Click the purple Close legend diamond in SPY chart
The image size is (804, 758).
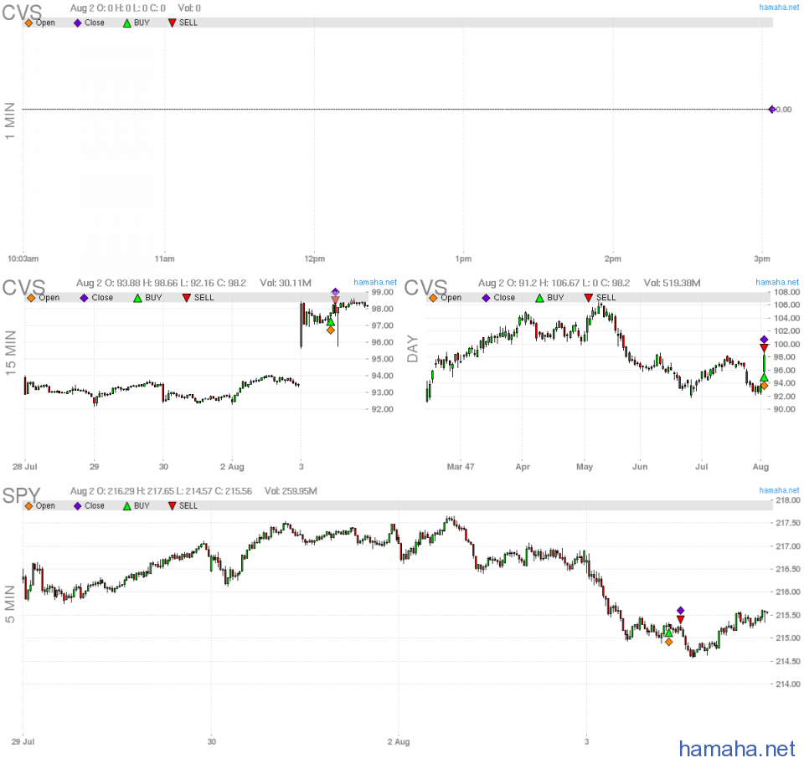(x=77, y=506)
